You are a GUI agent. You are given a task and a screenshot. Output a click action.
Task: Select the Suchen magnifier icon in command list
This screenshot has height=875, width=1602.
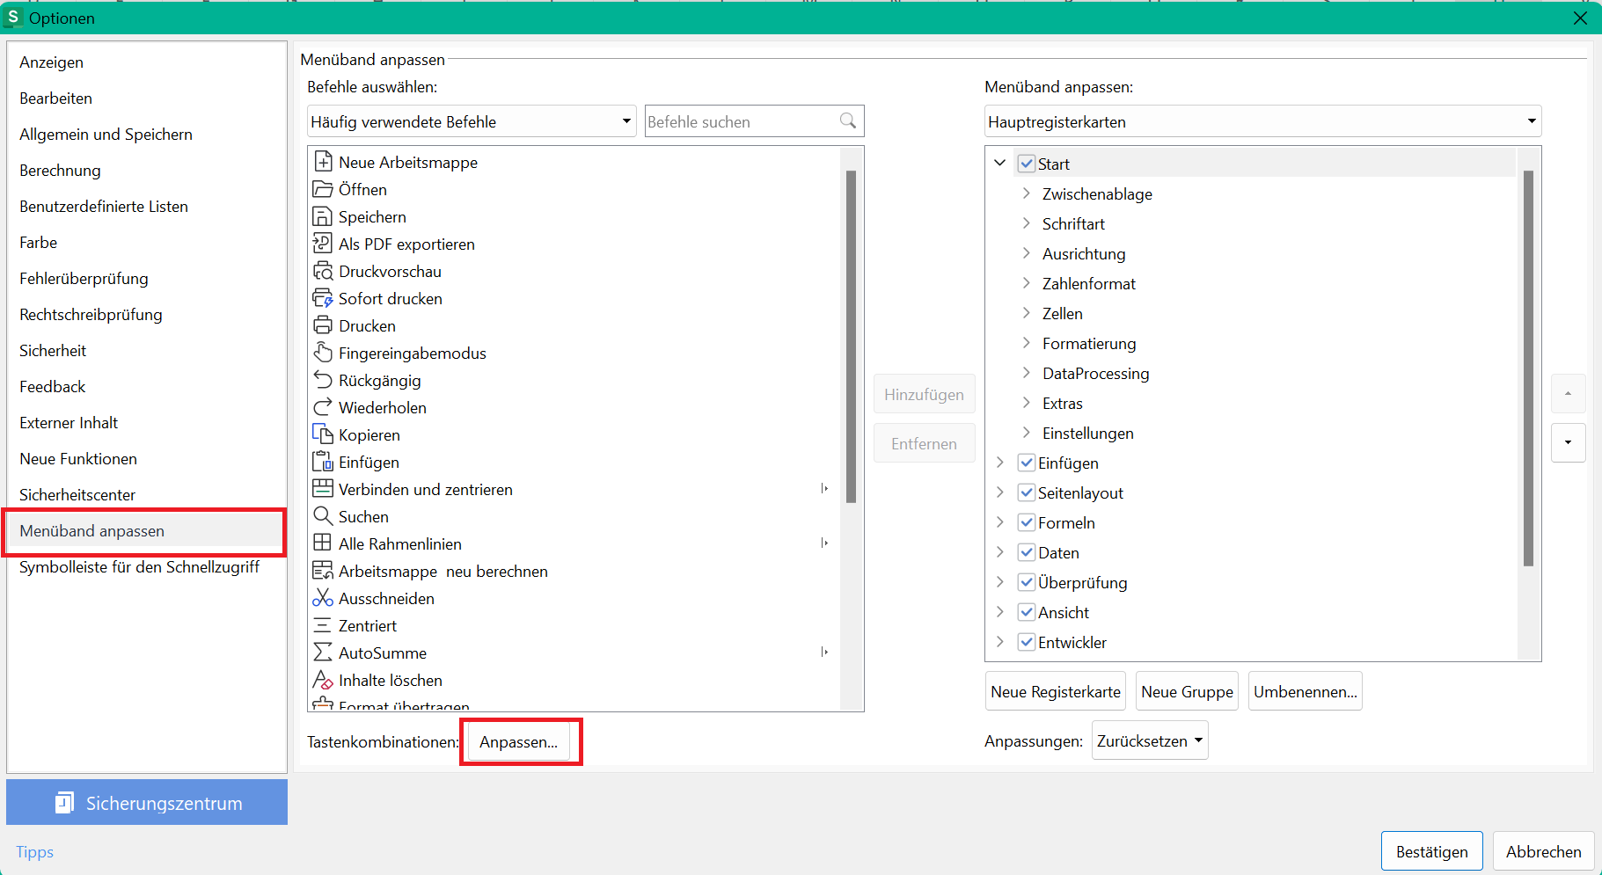pos(323,516)
